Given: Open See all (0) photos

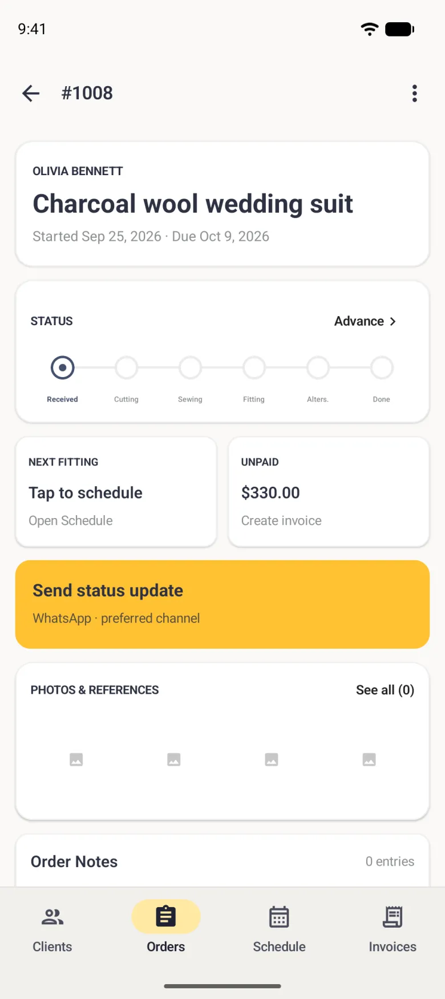Looking at the screenshot, I should pos(385,690).
